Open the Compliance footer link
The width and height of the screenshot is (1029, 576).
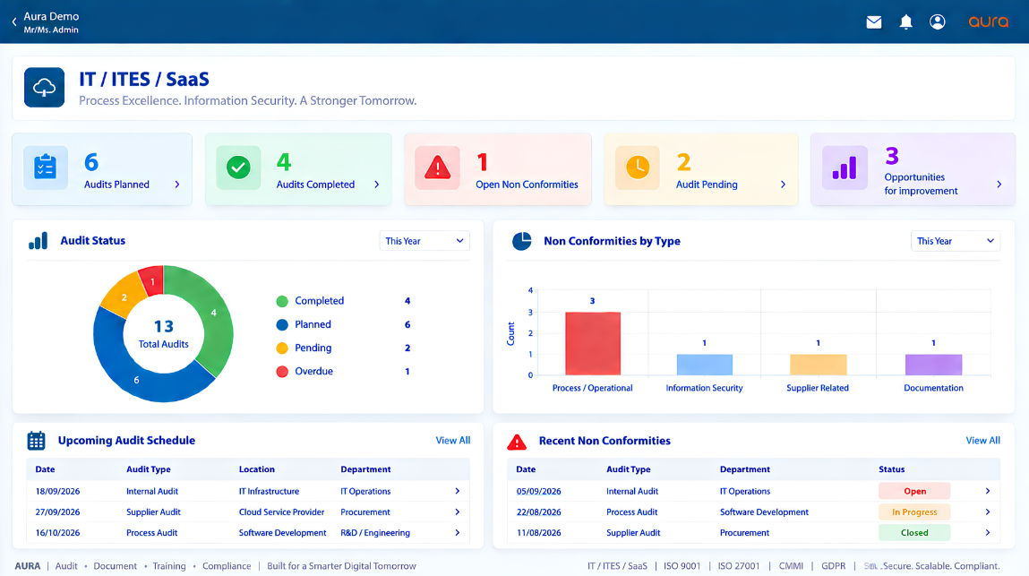click(227, 566)
